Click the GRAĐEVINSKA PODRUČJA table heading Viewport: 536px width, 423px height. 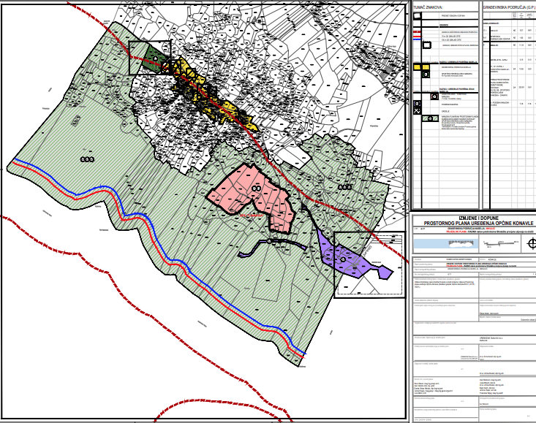point(509,7)
